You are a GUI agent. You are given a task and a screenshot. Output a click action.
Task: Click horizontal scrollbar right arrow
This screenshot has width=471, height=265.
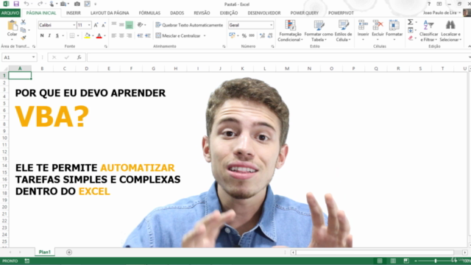[x=464, y=252]
